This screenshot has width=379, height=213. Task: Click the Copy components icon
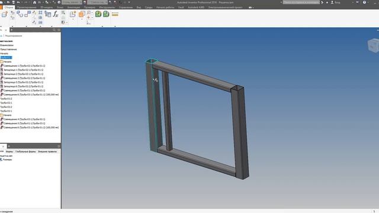pyautogui.click(x=40, y=22)
